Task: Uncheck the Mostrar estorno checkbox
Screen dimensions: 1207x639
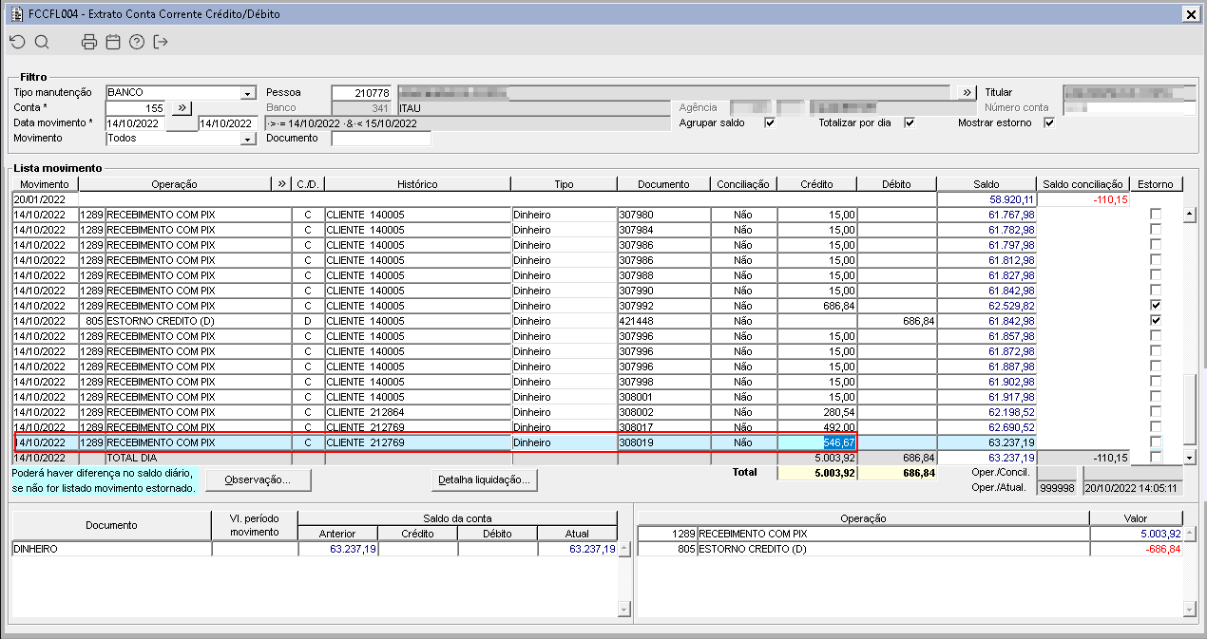Action: click(x=1049, y=122)
